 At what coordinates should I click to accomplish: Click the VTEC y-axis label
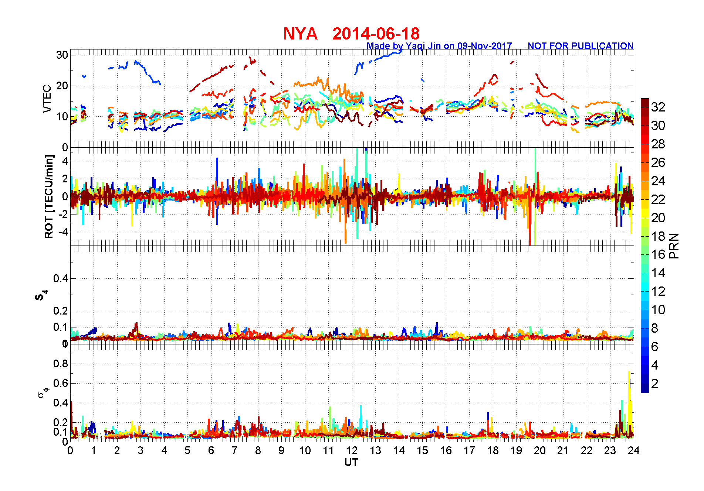coord(47,99)
